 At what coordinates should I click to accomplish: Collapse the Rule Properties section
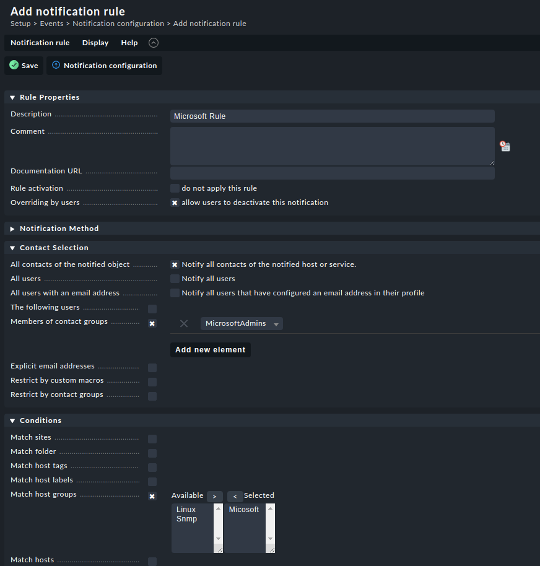[12, 97]
